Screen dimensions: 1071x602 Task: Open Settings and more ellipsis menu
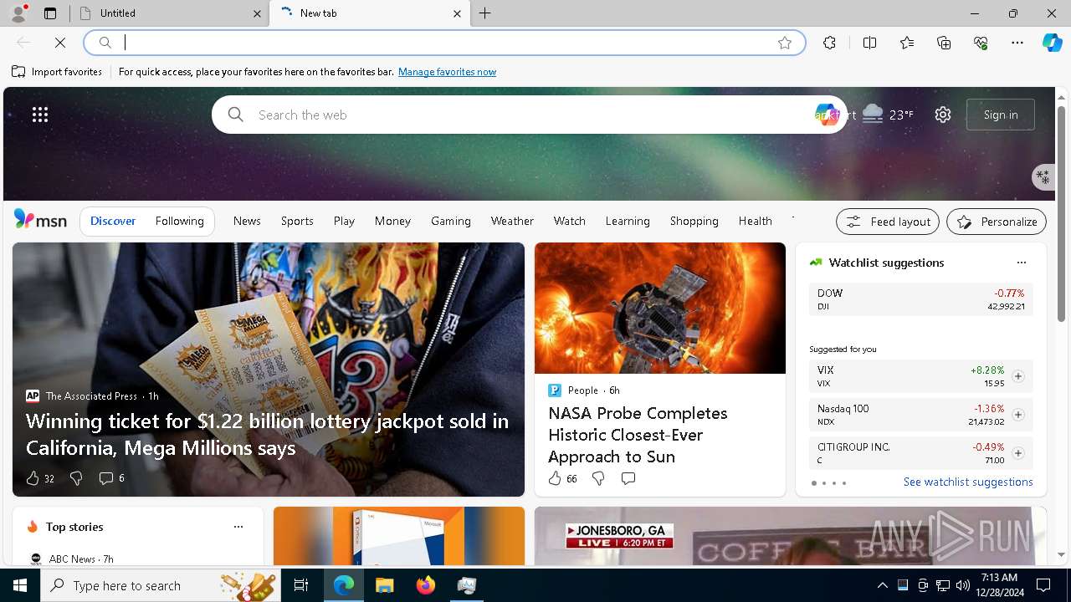(1017, 43)
